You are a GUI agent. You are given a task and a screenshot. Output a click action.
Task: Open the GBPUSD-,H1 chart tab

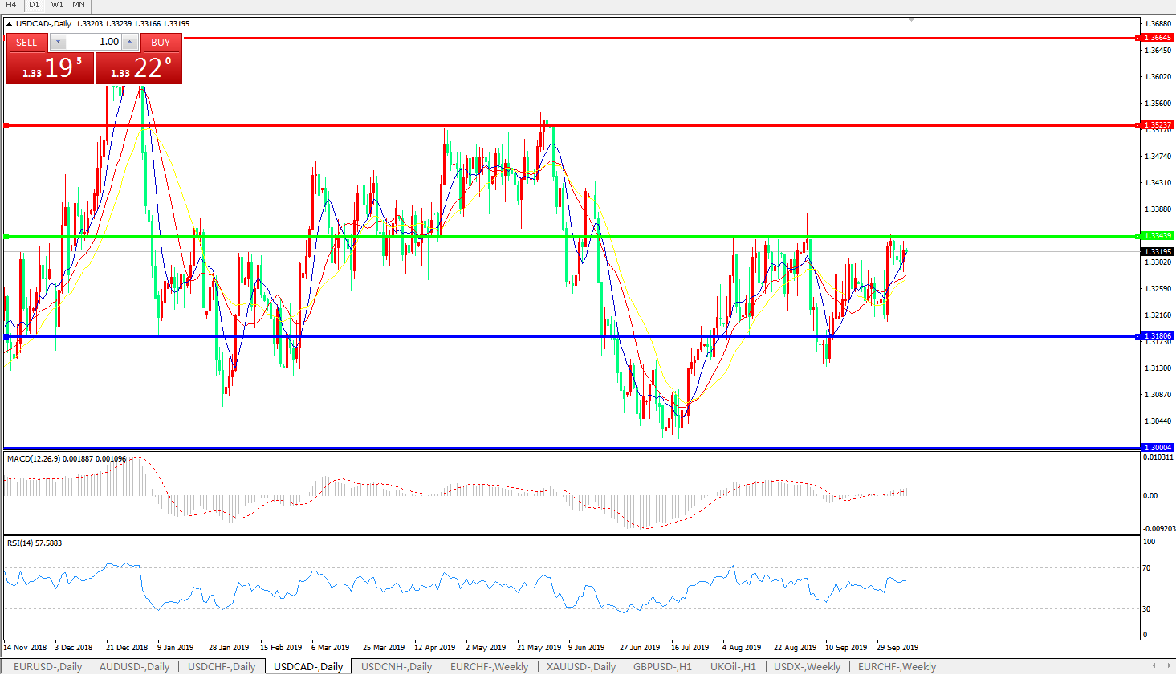click(x=662, y=666)
